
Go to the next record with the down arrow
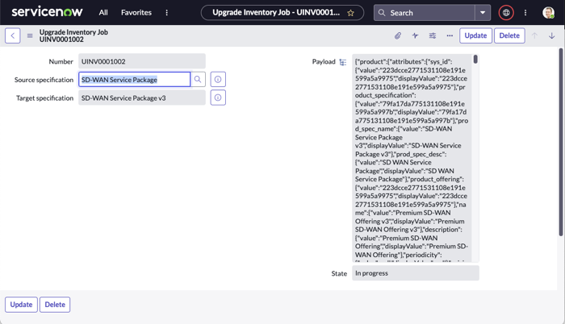551,35
